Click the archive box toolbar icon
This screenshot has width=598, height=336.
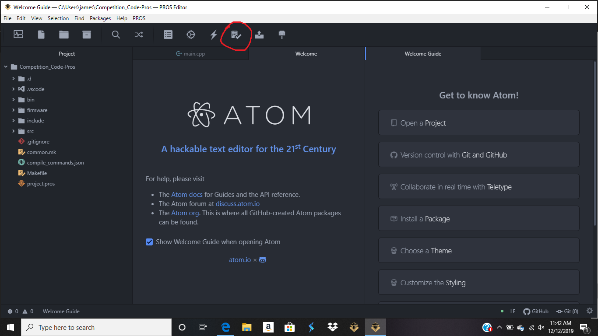pos(87,35)
